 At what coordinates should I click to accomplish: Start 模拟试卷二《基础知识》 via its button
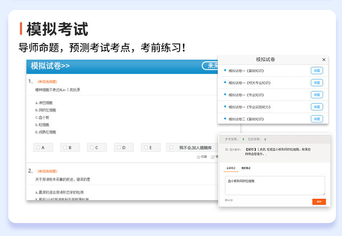point(317,119)
